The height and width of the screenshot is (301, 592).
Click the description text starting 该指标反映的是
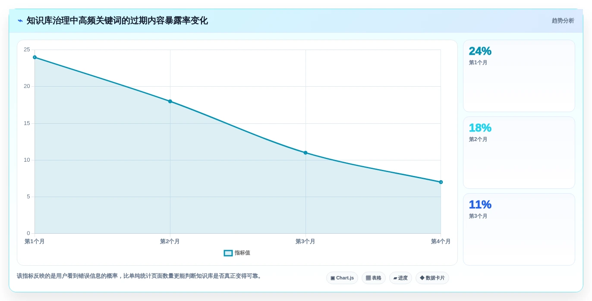[x=140, y=276]
